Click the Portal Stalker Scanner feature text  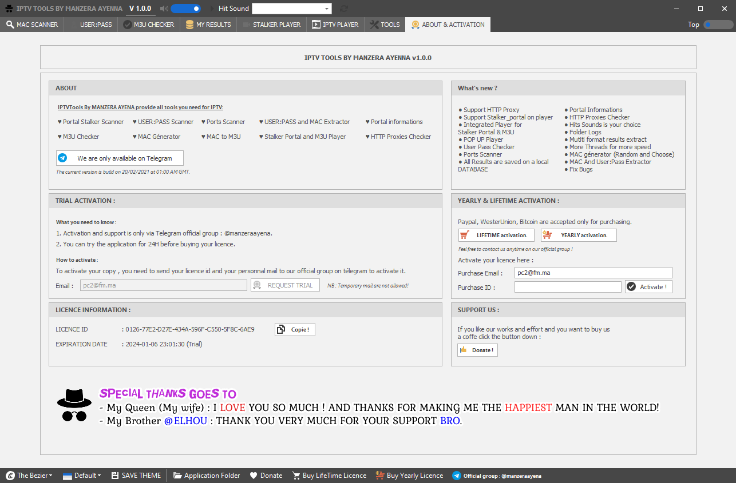(x=90, y=122)
